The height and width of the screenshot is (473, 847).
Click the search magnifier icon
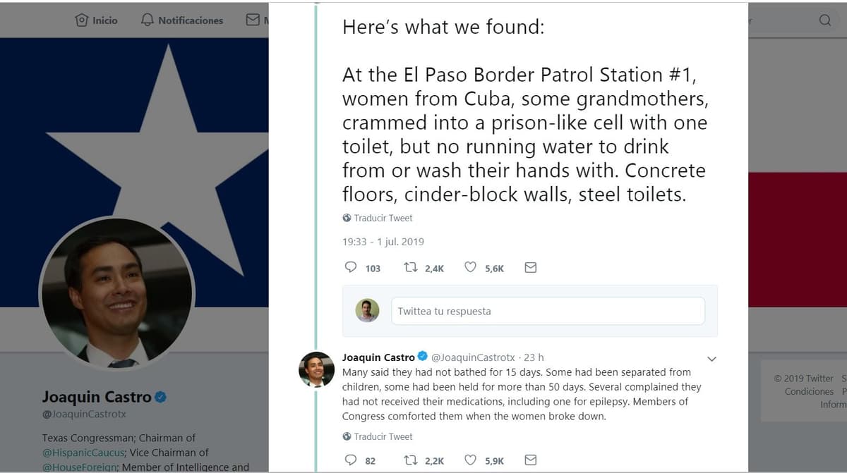coord(824,20)
